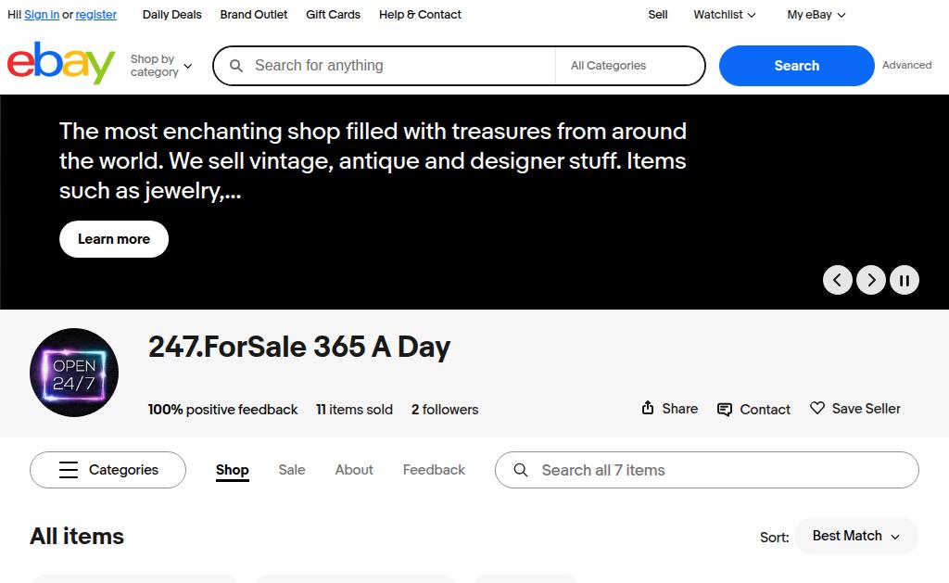Click the blue Search button
The width and height of the screenshot is (949, 583).
(x=796, y=66)
